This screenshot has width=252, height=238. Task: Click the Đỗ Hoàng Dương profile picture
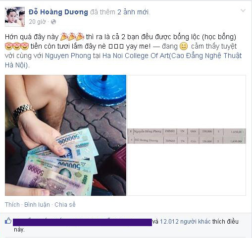15,17
